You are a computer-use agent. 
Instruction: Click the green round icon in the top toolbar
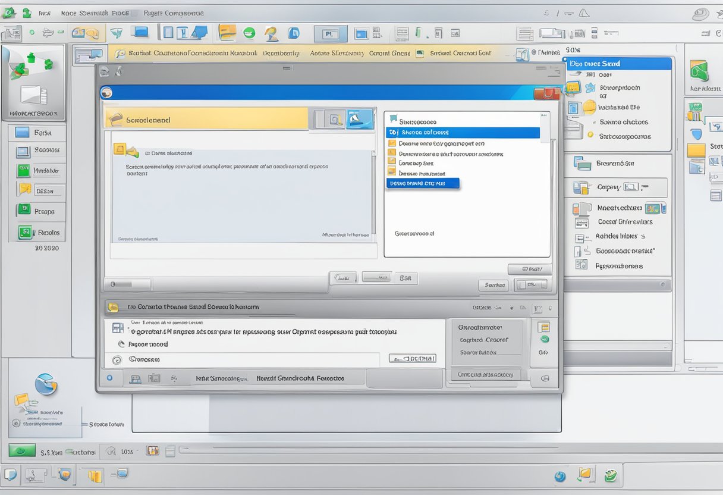250,33
